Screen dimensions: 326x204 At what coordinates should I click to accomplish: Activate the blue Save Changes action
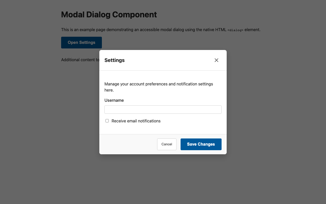[x=201, y=144]
